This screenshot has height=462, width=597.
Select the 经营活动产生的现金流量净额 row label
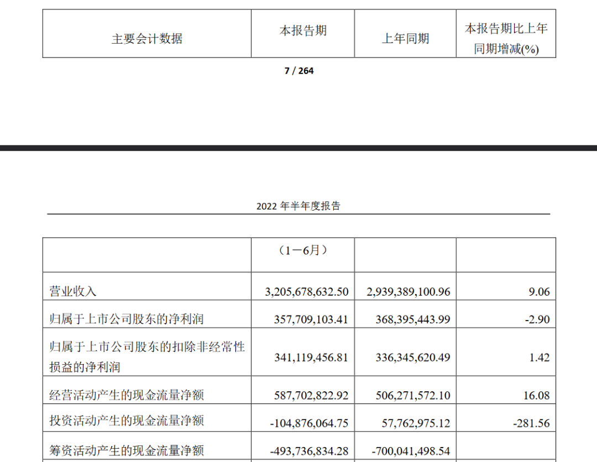point(127,395)
